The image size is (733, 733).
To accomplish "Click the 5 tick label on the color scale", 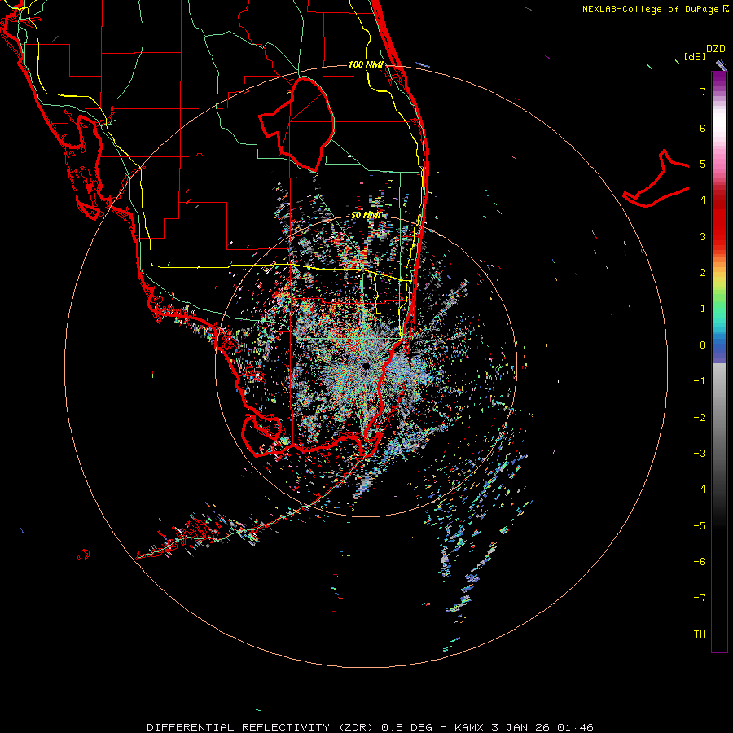I will click(703, 164).
